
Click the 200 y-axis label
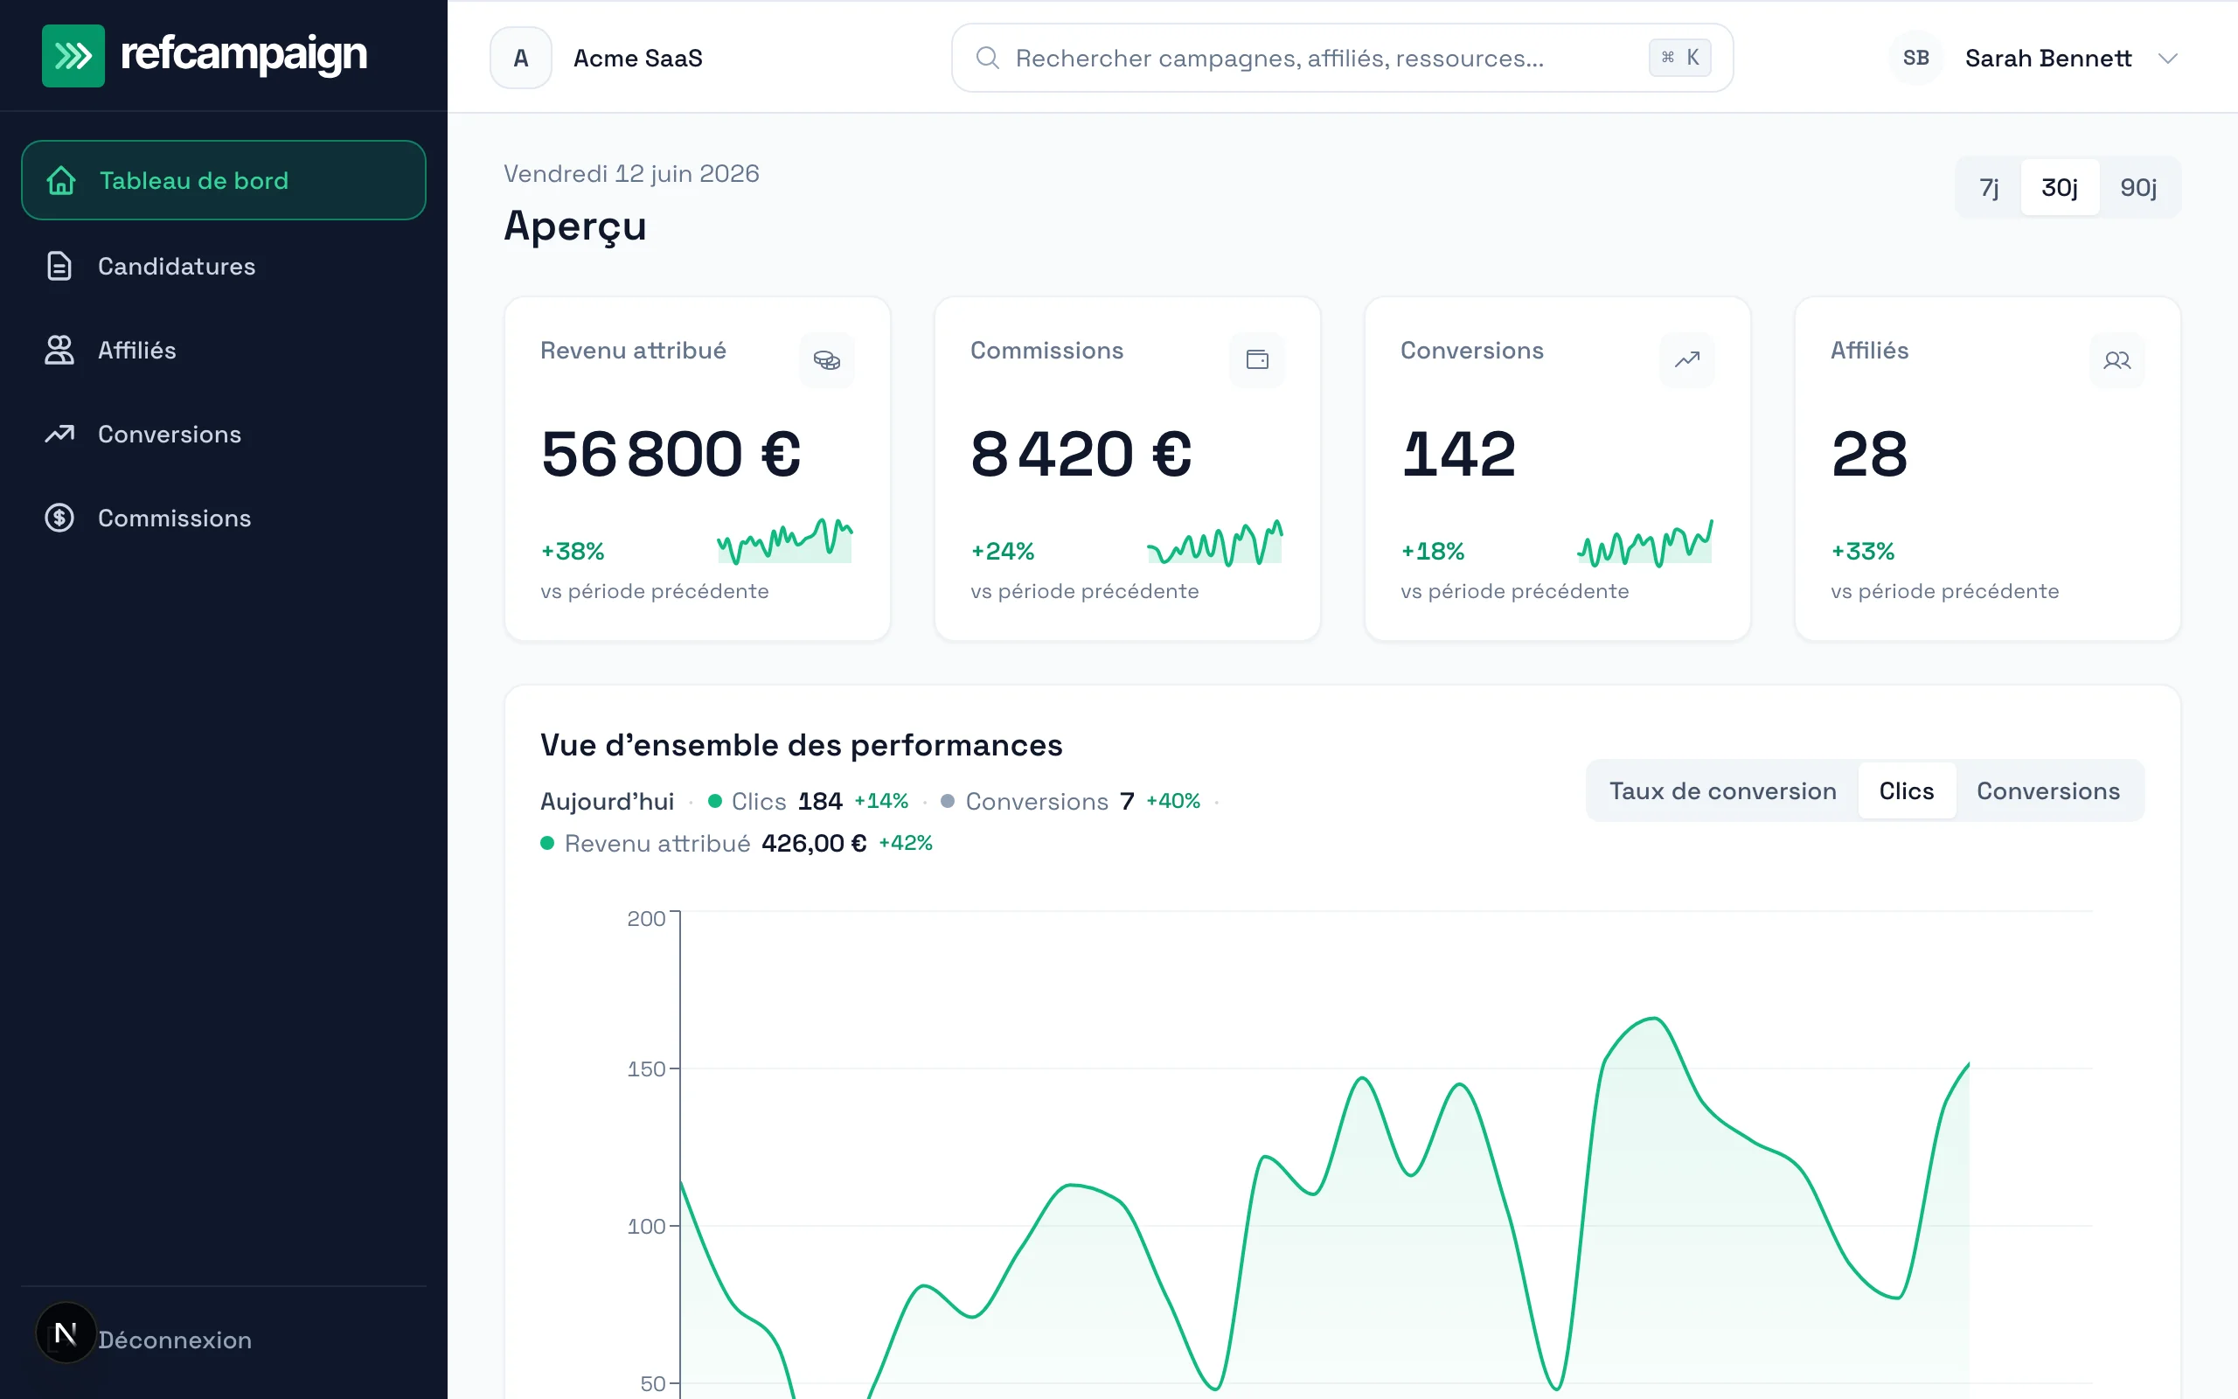click(645, 918)
